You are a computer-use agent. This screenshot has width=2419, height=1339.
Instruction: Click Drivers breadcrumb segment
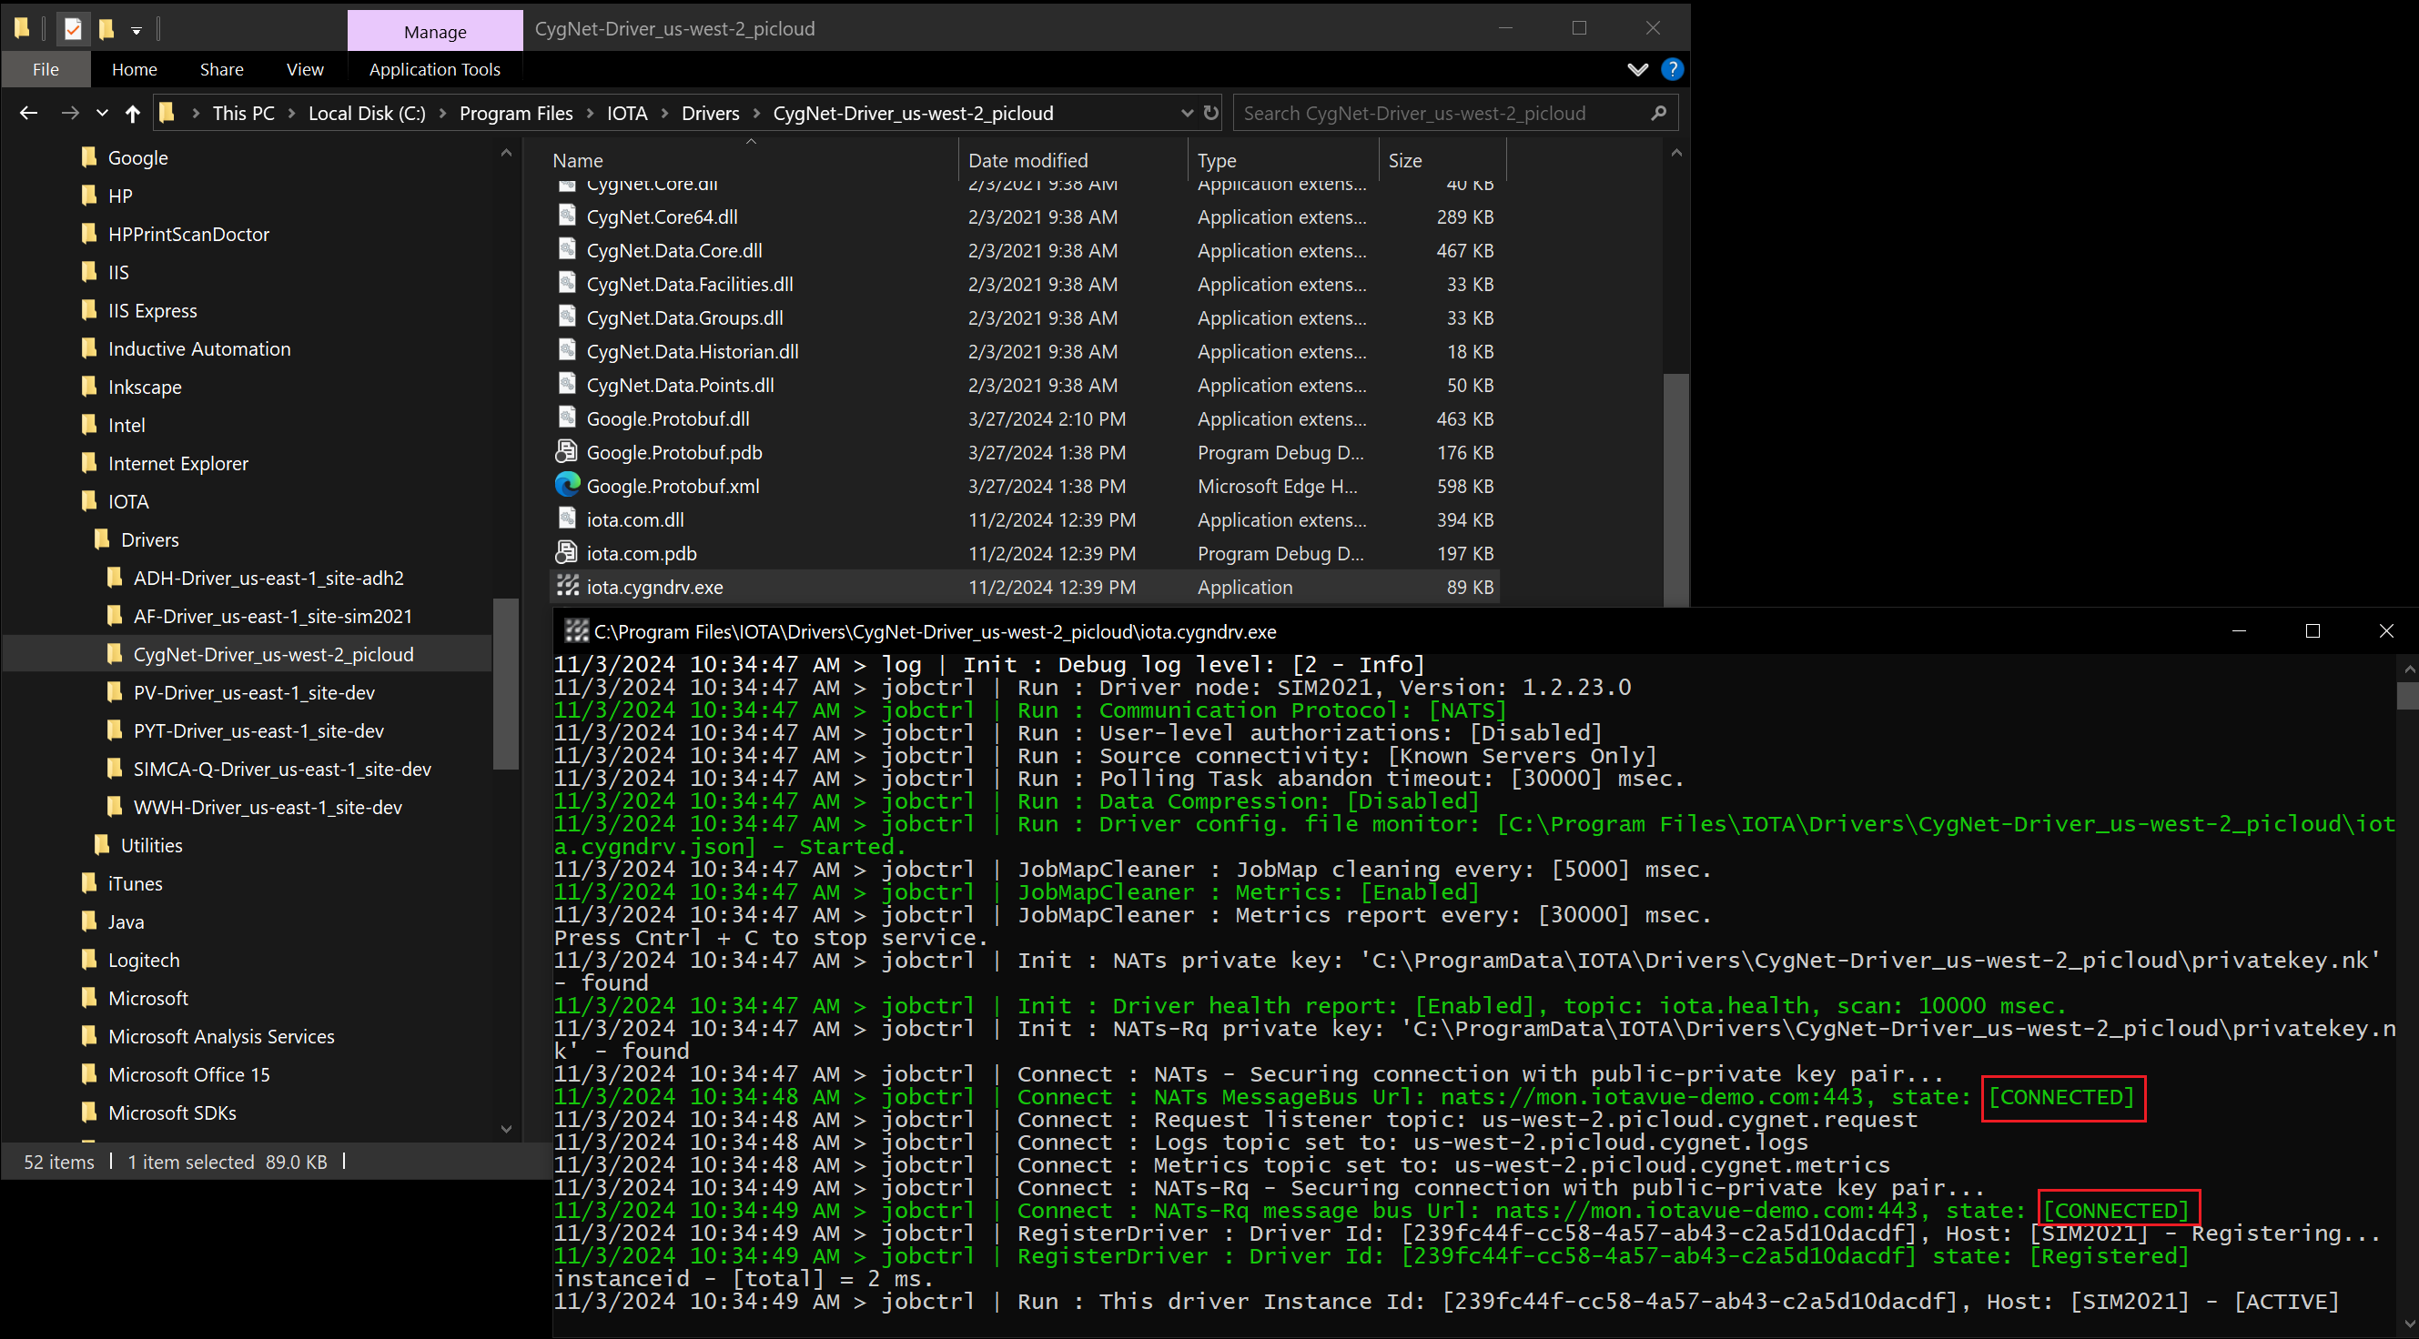(710, 114)
